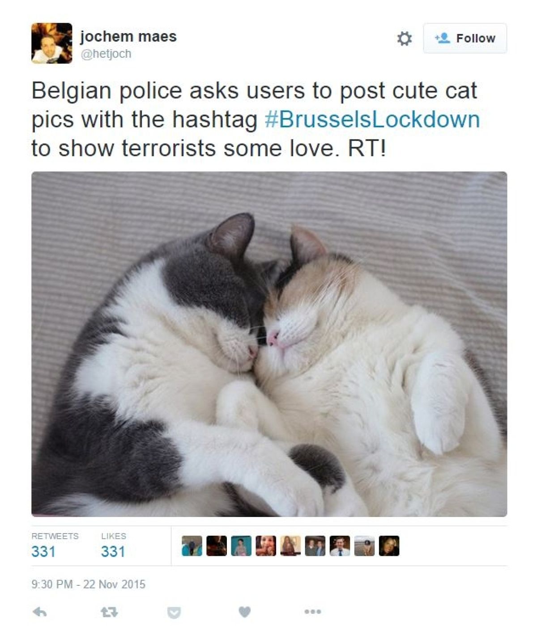View the 331 retweets list
The image size is (537, 635).
[55, 546]
